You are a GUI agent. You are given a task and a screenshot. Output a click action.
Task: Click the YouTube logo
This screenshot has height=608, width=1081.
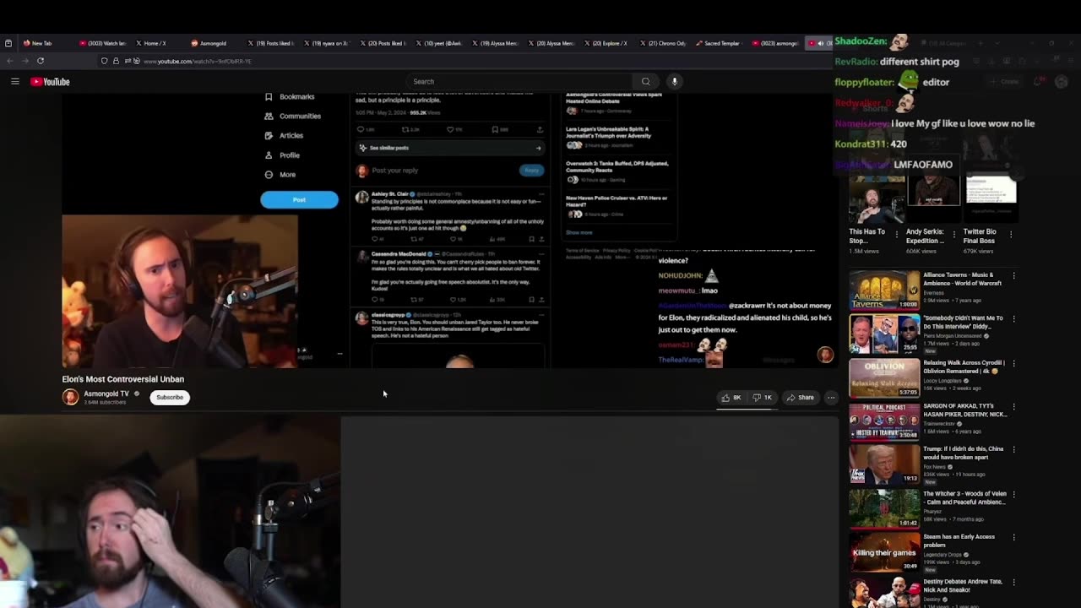(50, 82)
